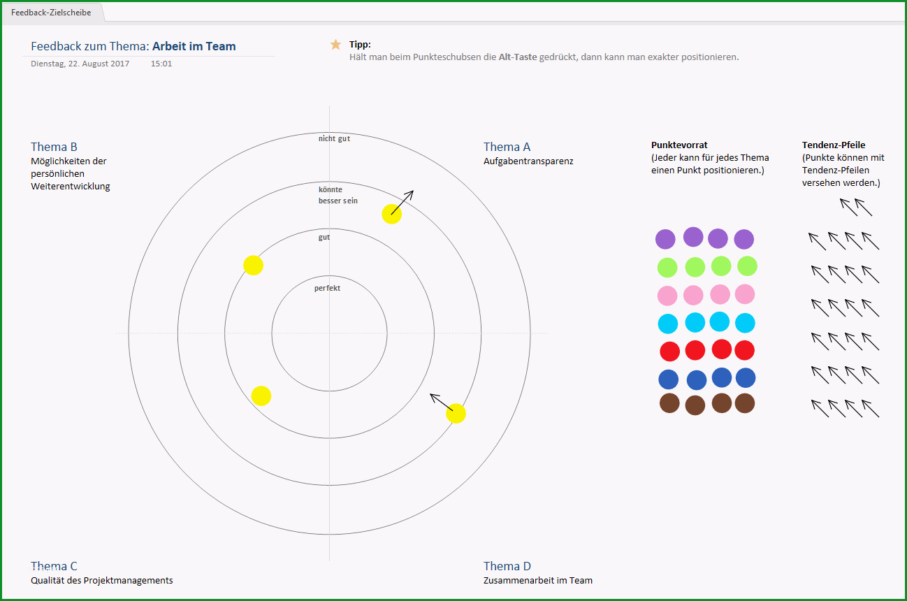Pick the rightmost red dot in Punktevorrat
Image resolution: width=907 pixels, height=601 pixels.
[745, 350]
